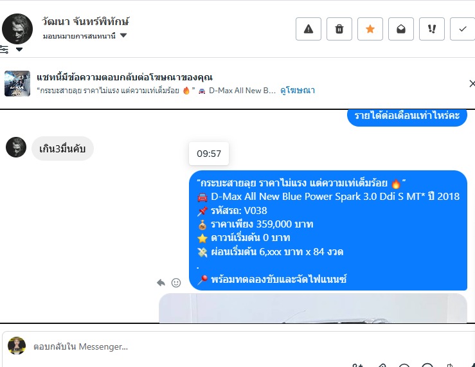Click the page avatar beside reply field
This screenshot has width=475, height=367.
click(17, 346)
